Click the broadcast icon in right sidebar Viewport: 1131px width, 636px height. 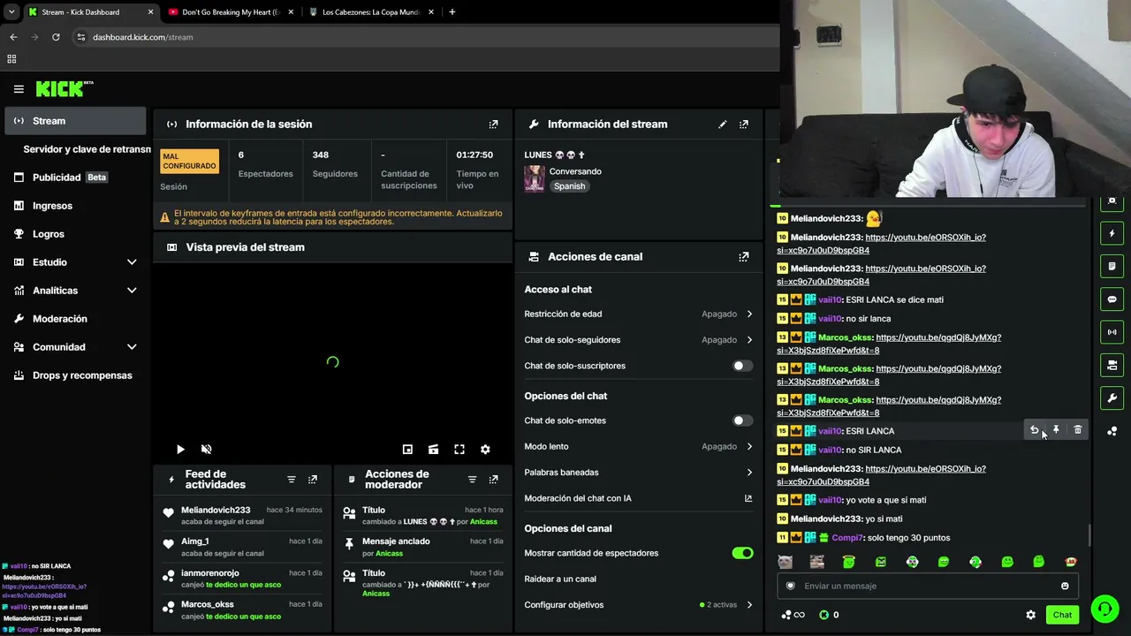[x=1112, y=332]
